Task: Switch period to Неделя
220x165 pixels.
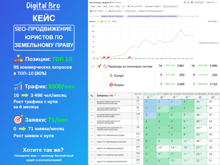Action: click(x=105, y=7)
